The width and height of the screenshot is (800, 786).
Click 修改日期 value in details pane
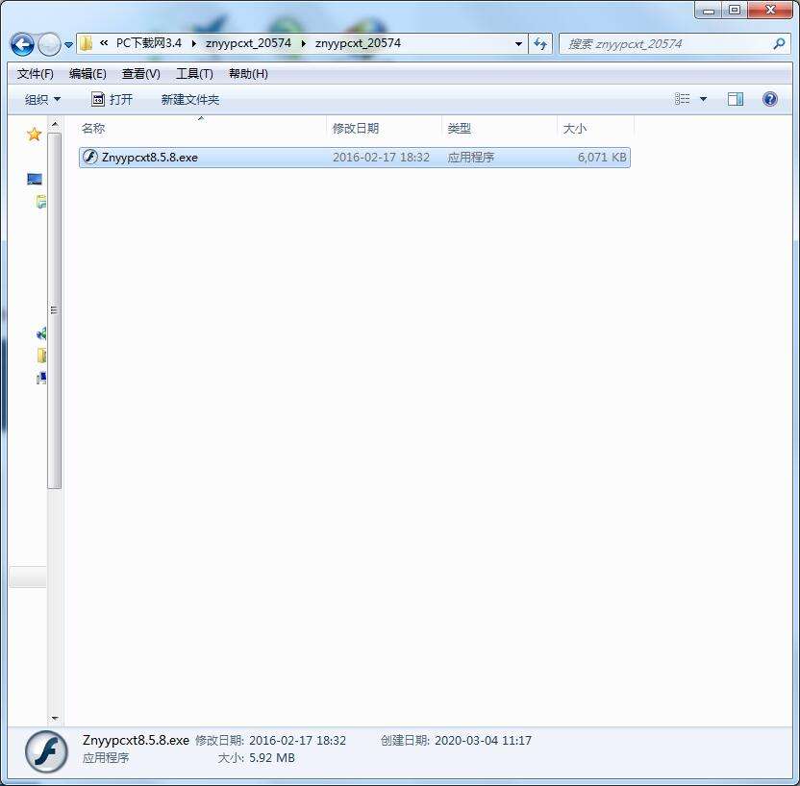pyautogui.click(x=297, y=740)
